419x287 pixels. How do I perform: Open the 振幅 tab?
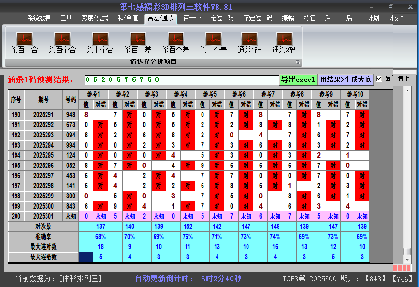click(x=288, y=18)
